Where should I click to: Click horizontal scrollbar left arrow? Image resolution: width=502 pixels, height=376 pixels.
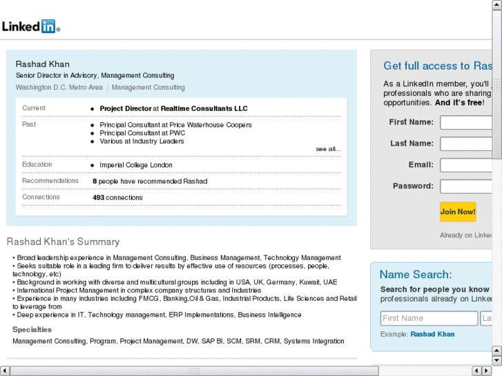5,371
